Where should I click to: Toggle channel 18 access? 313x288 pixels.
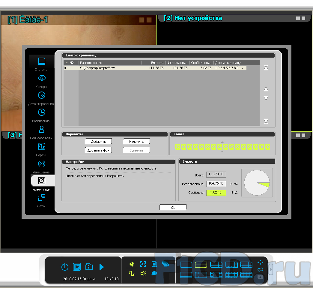[x=183, y=147]
